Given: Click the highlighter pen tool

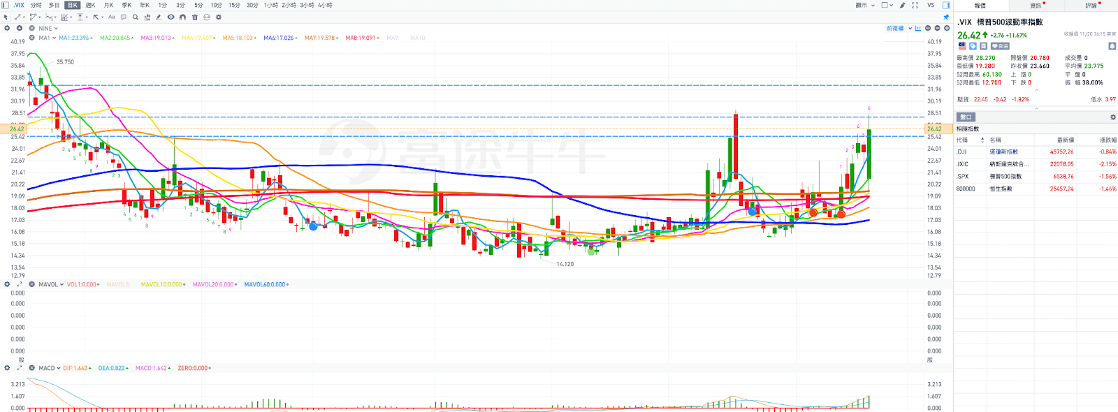Looking at the screenshot, I should coord(159,17).
